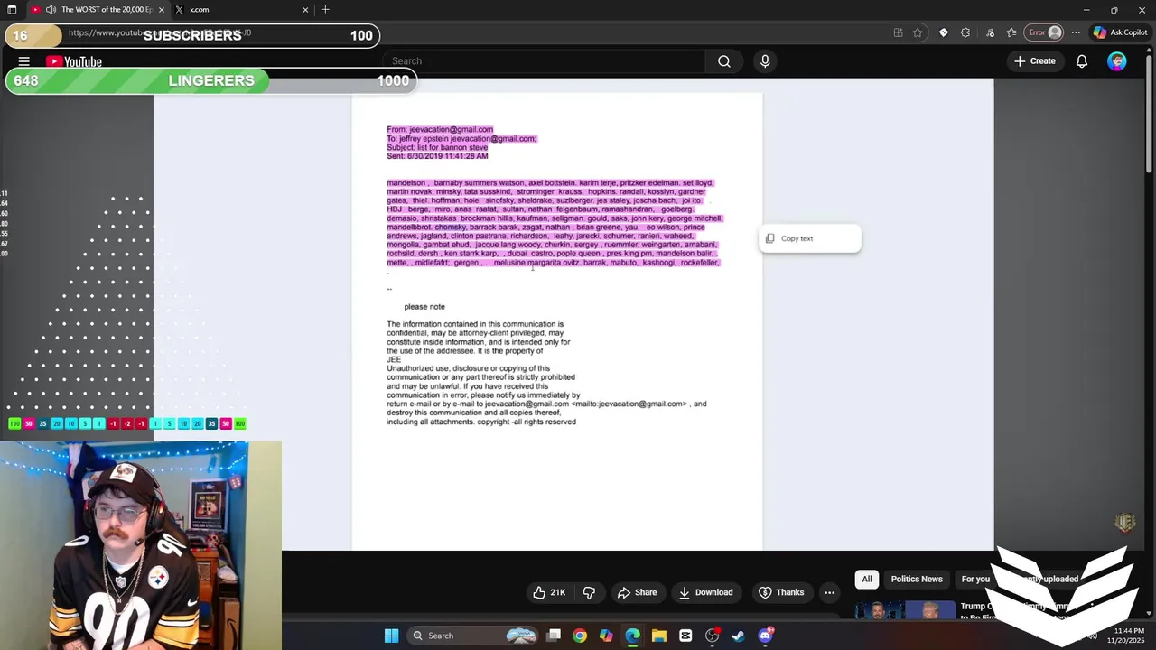Click the "please note" text
The image size is (1156, 650).
coord(424,307)
